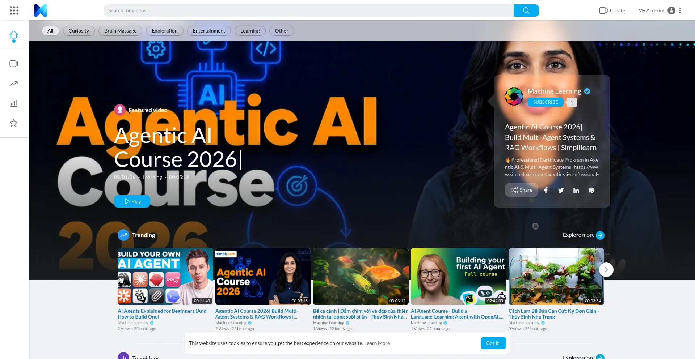Click the channel card video title text
The image size is (695, 359).
tap(551, 137)
